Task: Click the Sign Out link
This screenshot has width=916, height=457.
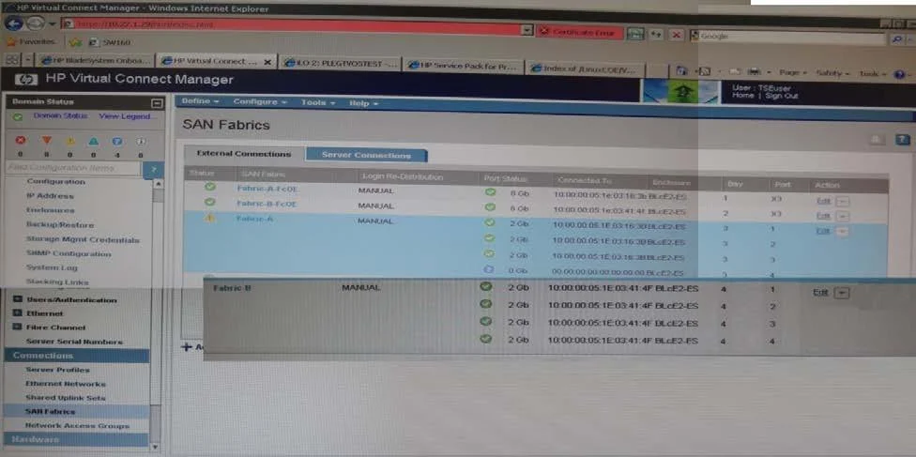Action: coord(782,96)
